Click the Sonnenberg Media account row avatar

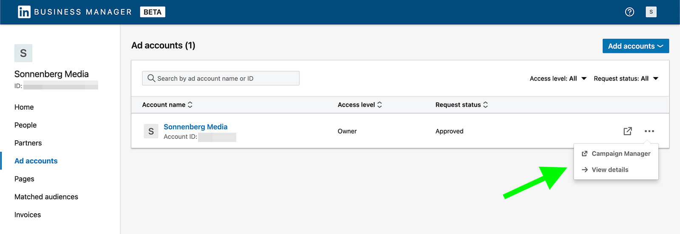[x=151, y=131]
